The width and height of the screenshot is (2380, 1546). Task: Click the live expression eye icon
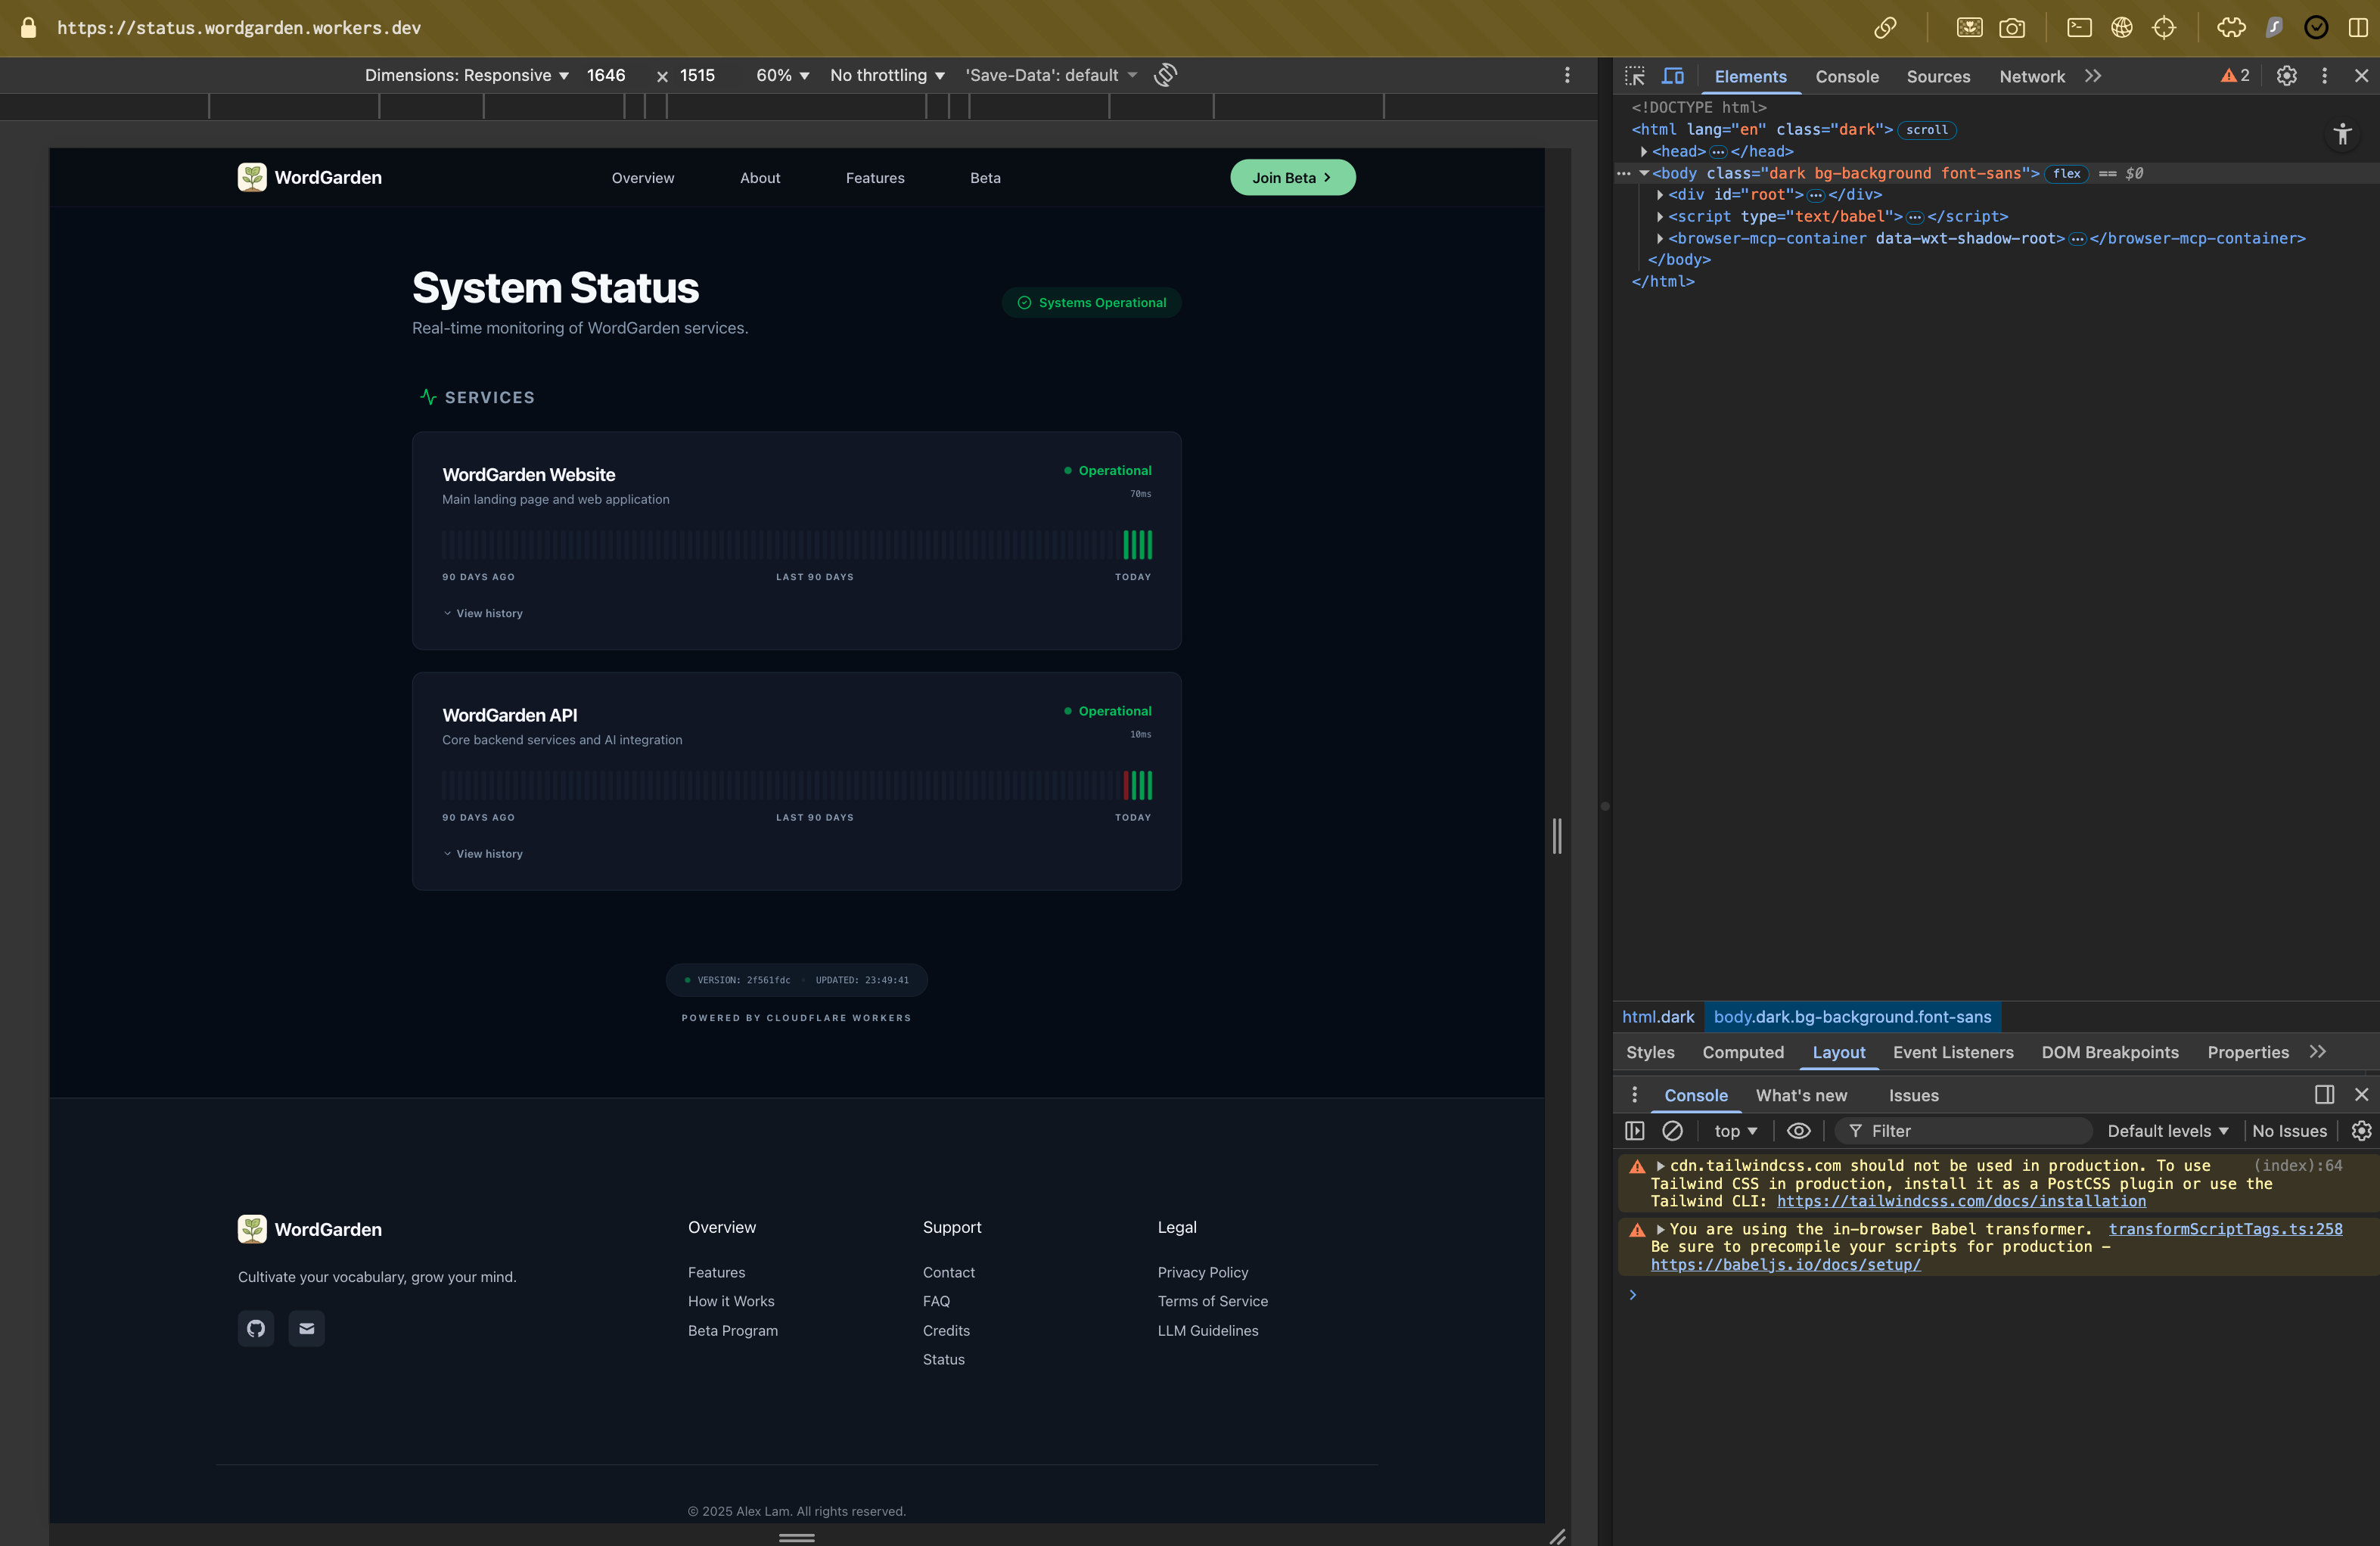pos(1798,1131)
